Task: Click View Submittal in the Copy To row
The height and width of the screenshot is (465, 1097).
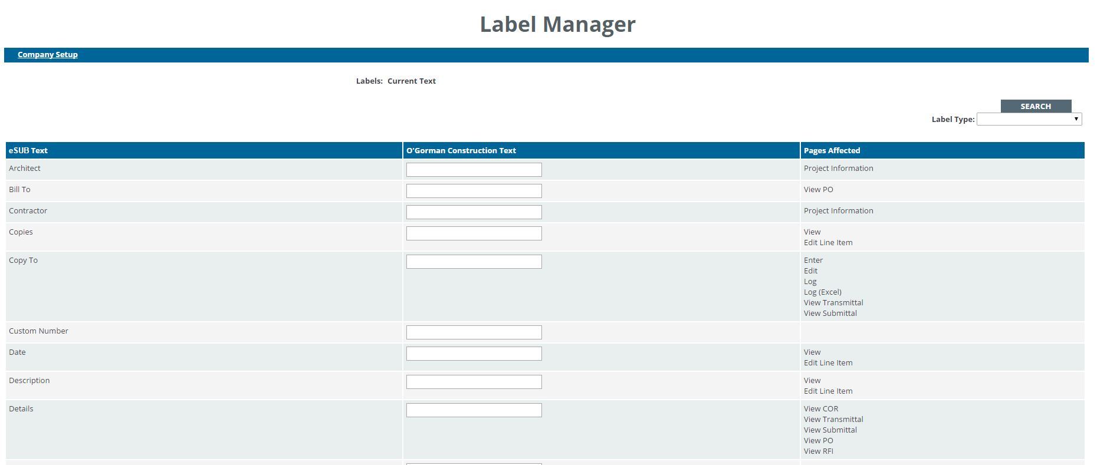Action: [x=830, y=313]
